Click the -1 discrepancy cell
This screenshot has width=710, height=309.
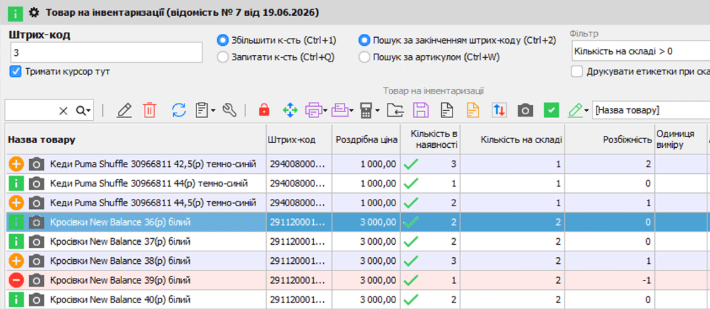click(610, 280)
